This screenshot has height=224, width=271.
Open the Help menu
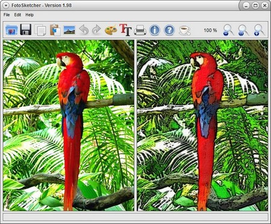click(x=30, y=15)
